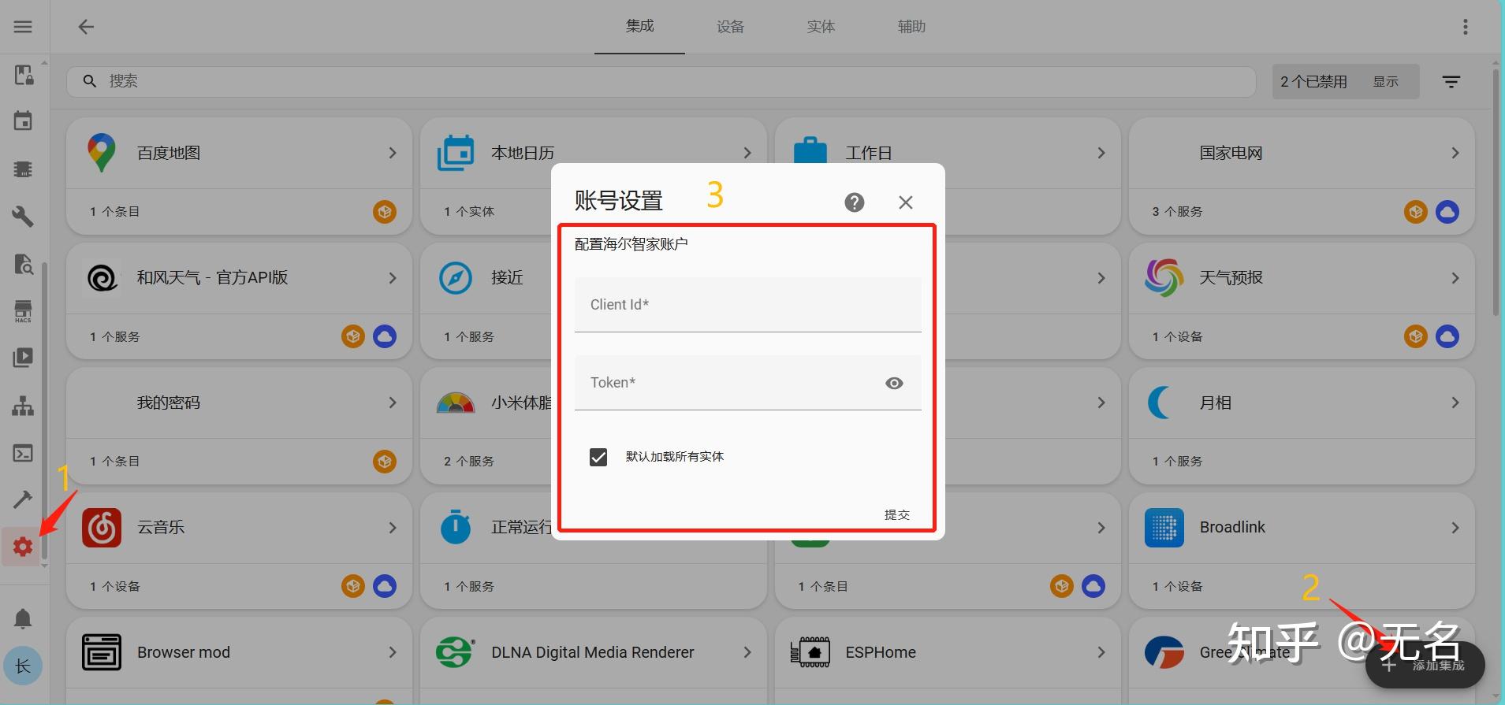Click the 账号设置 dialog title
Screen dimensions: 1505x705
click(618, 202)
